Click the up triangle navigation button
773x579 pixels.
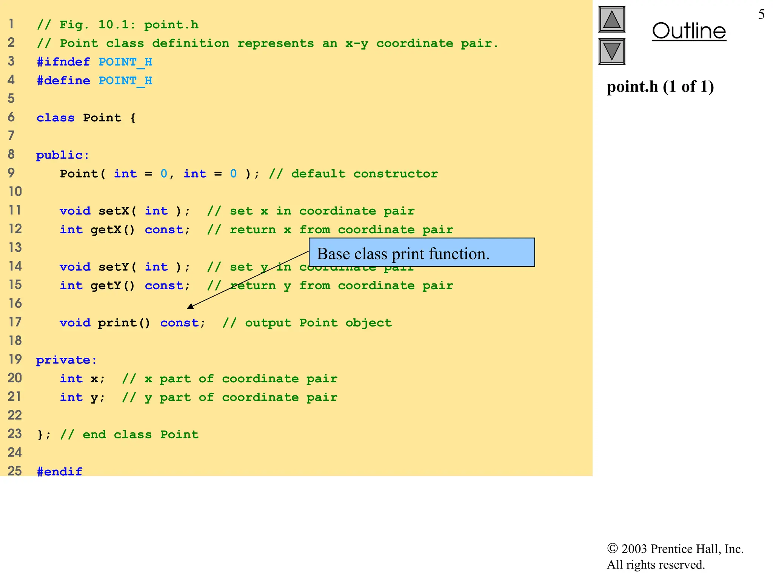pyautogui.click(x=611, y=20)
